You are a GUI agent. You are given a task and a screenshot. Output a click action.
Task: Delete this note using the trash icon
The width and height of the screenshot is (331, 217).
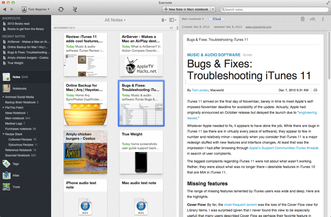tap(302, 19)
